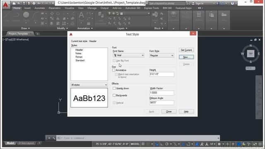
Task: Click the Width Factor input field
Action: pos(162,93)
